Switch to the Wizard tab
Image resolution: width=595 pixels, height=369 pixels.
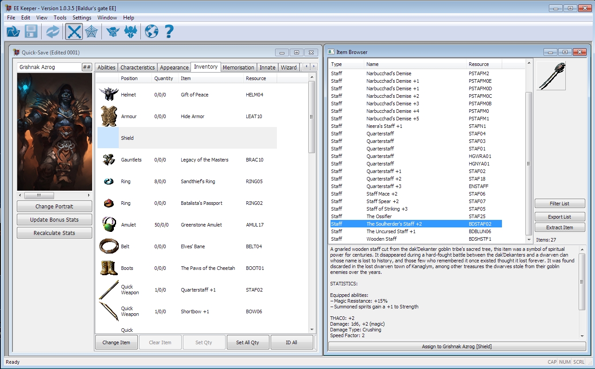tap(289, 67)
